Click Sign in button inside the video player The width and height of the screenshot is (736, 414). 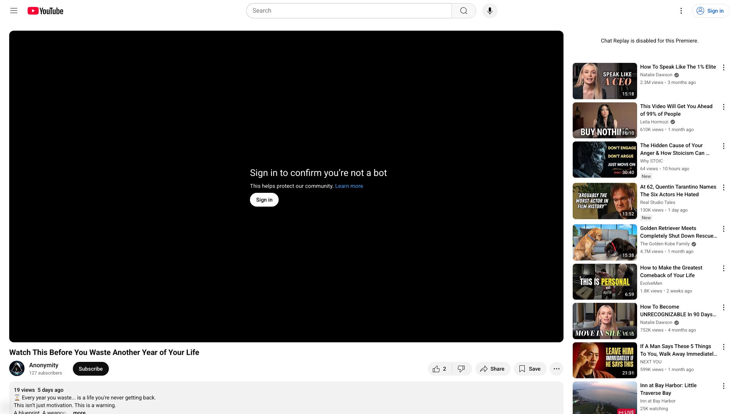pyautogui.click(x=264, y=200)
